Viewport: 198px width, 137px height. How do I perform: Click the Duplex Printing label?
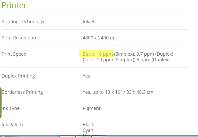[18, 76]
